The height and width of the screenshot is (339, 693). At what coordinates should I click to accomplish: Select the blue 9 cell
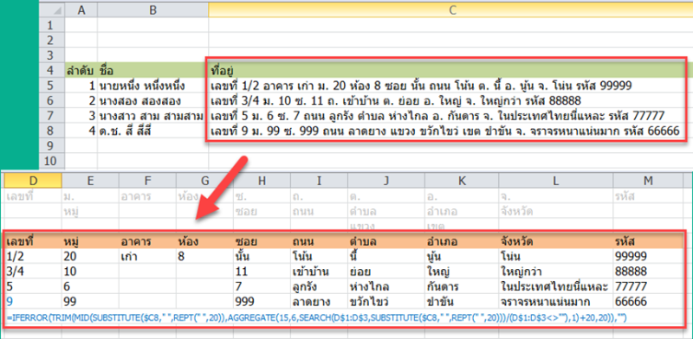pos(33,302)
